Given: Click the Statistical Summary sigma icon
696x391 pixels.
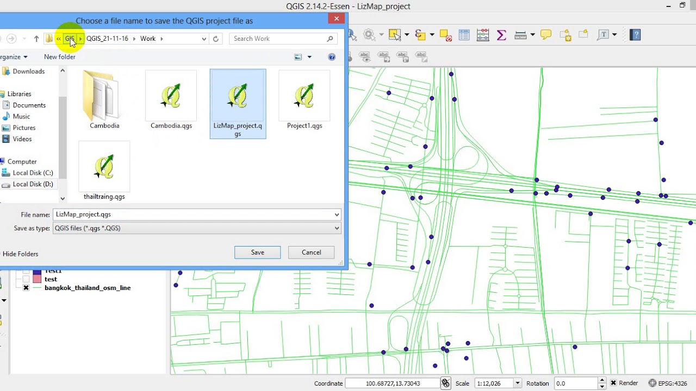Looking at the screenshot, I should (x=501, y=35).
